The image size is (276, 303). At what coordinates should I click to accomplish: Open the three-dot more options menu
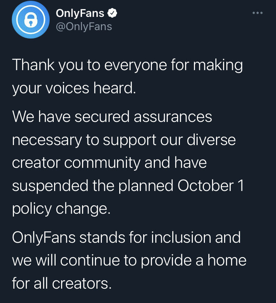[x=258, y=13]
